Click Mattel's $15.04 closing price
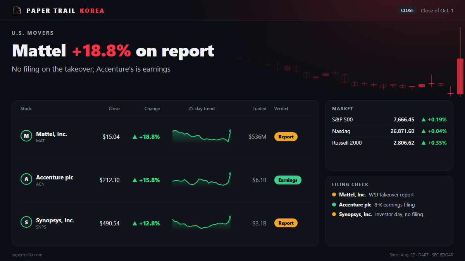This screenshot has height=261, width=465. pos(111,136)
